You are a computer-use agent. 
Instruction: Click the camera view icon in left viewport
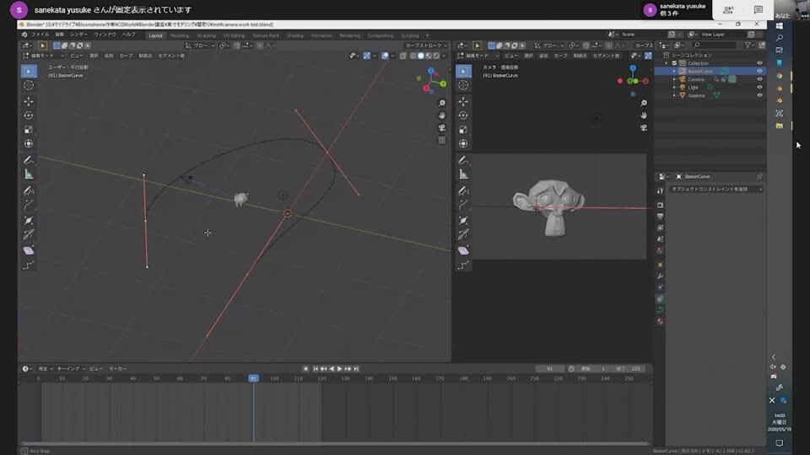click(442, 128)
